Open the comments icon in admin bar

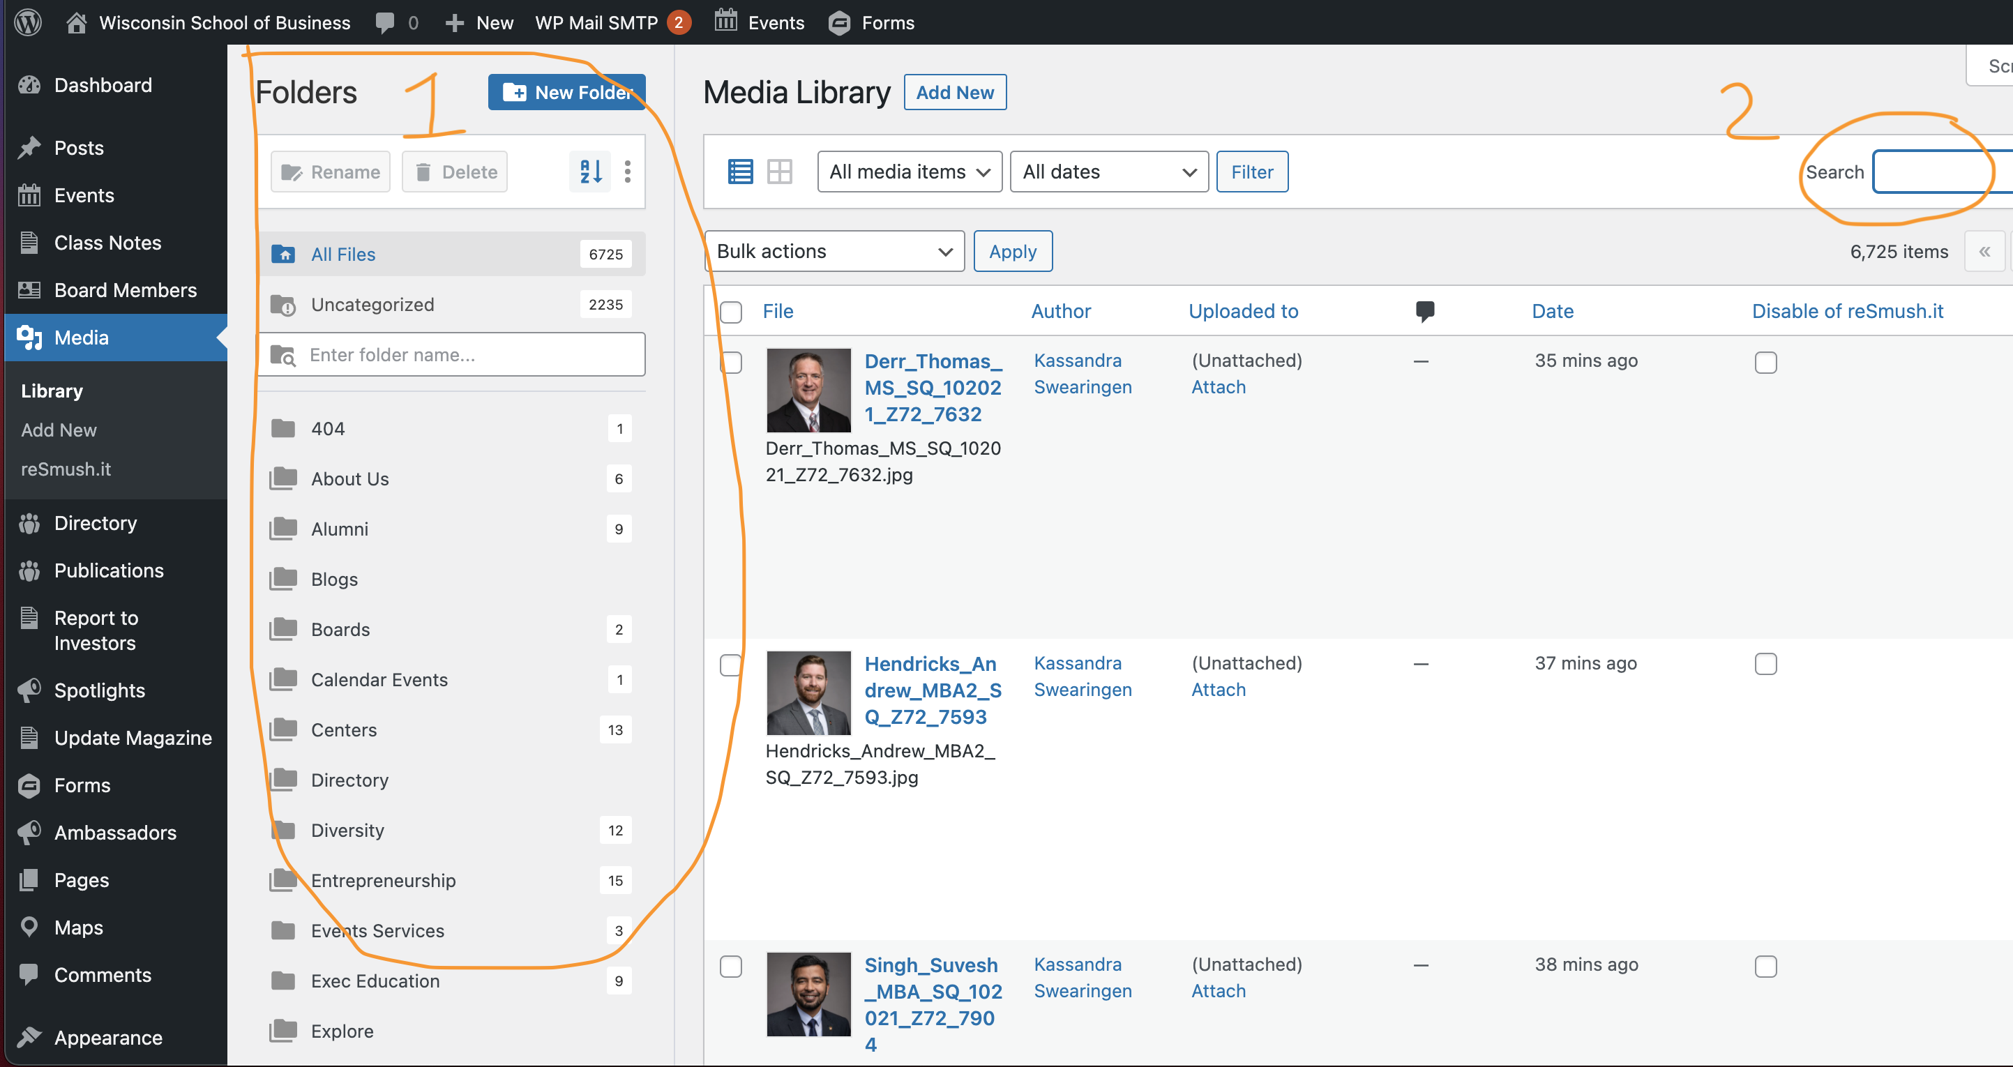point(385,22)
